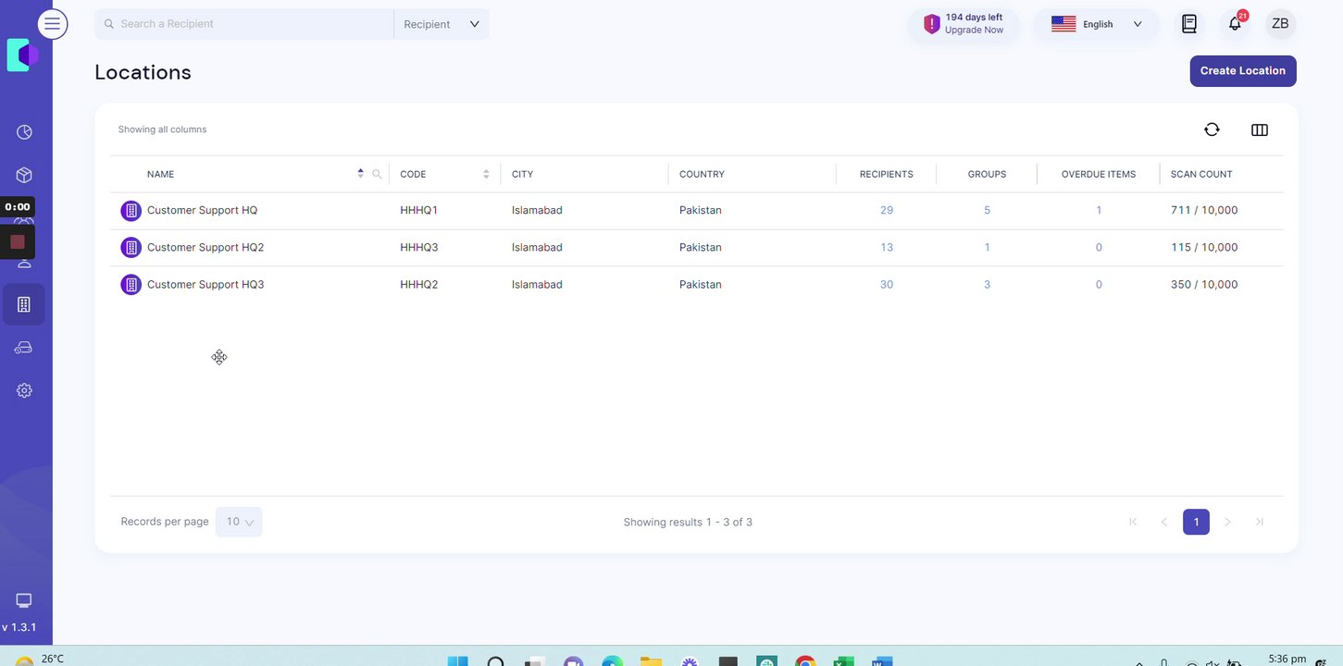
Task: Click the Customer Support HQ2 name
Action: click(205, 248)
